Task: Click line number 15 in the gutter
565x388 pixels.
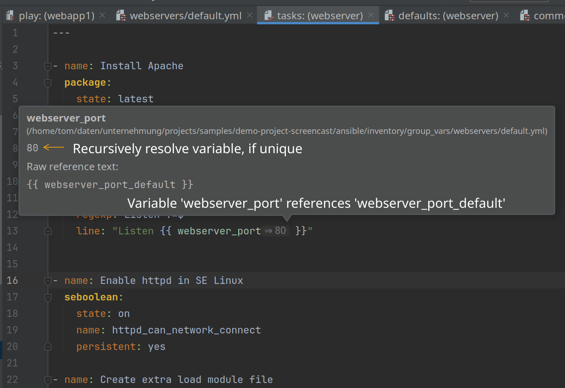Action: point(12,264)
